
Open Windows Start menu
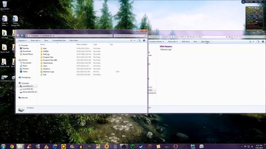3,146
